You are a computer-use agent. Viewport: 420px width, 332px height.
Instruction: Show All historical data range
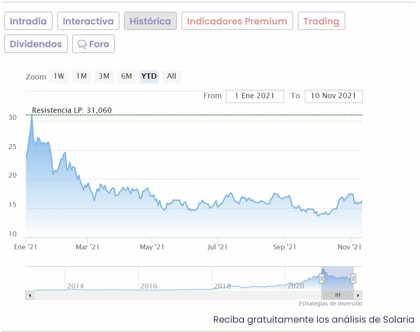pos(171,76)
